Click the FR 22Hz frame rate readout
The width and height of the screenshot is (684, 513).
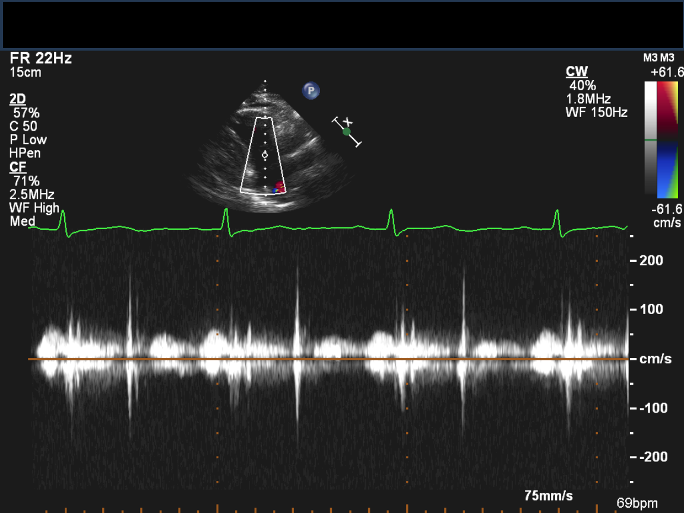[41, 59]
